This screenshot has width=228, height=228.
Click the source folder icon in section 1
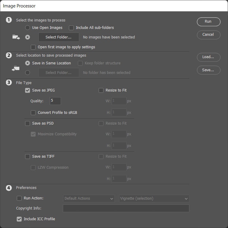tap(16, 37)
